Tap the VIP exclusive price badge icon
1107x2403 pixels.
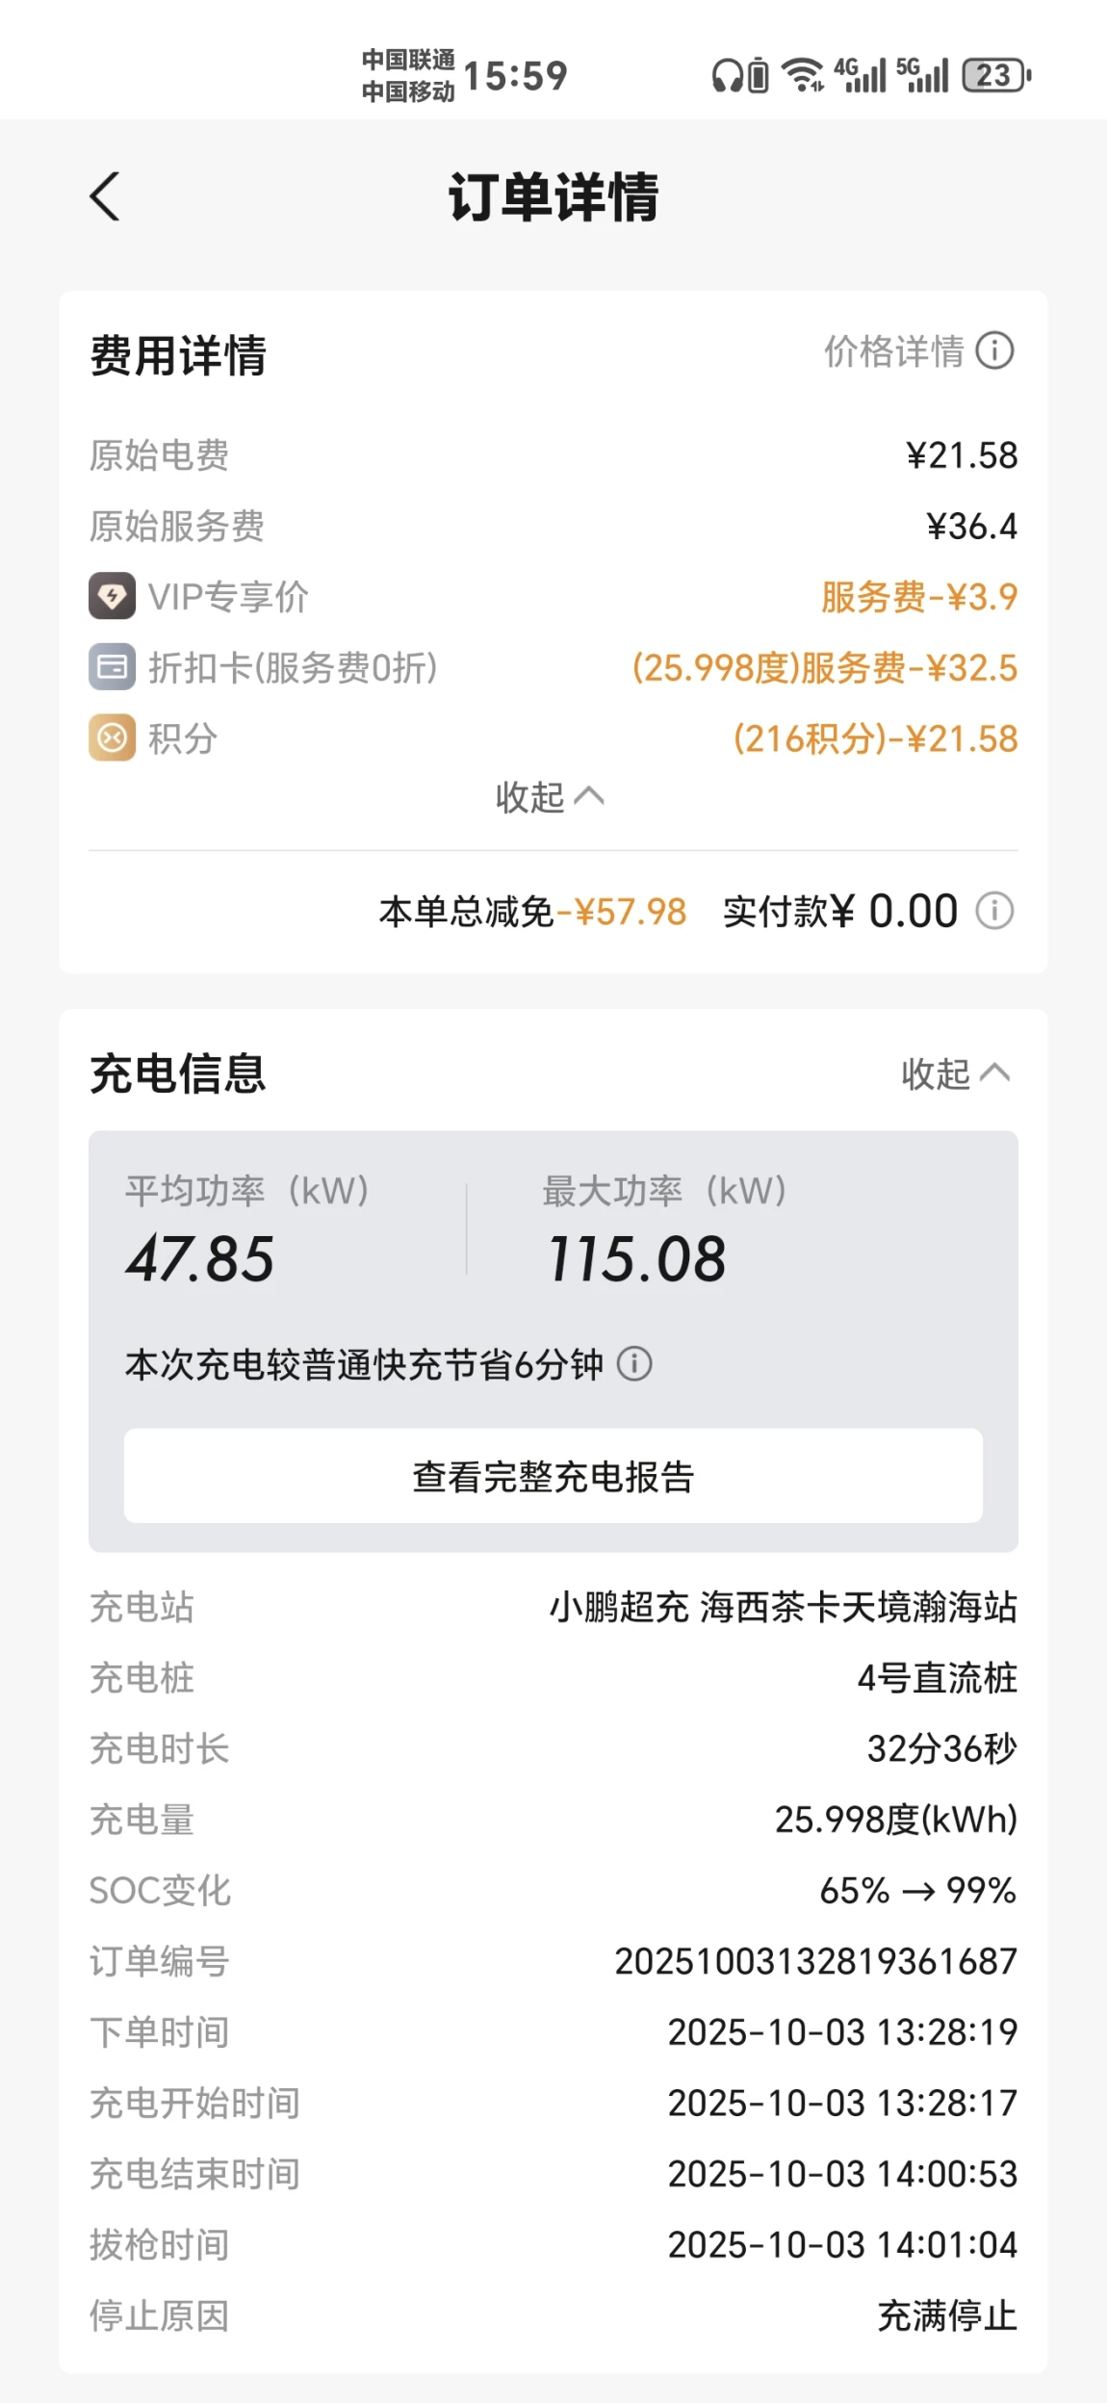[x=112, y=597]
